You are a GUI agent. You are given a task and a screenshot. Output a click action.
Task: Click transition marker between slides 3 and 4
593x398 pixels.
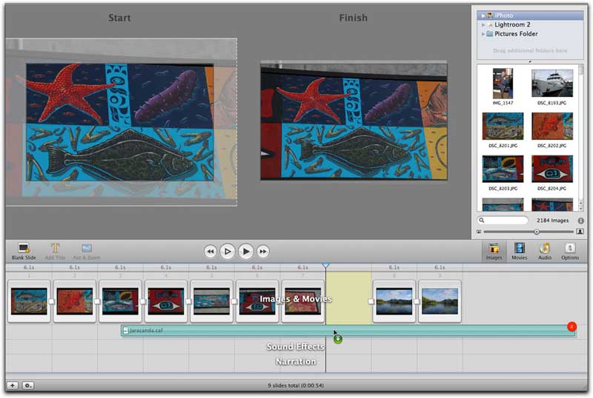143,301
